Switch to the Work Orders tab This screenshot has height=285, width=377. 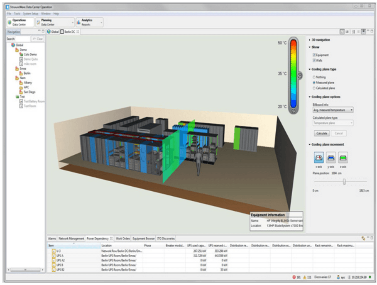pos(123,239)
